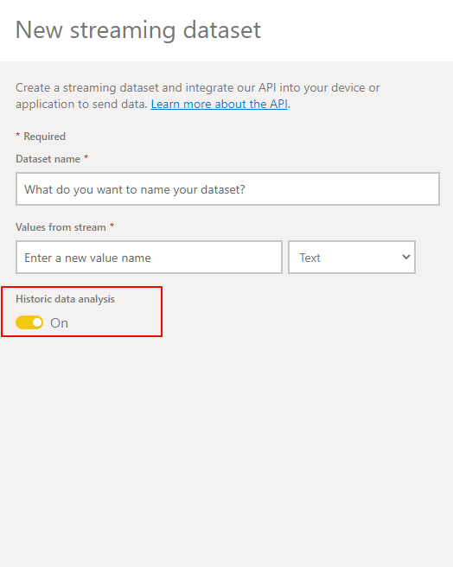
Task: Turn off Historic data analysis toggle
Action: tap(29, 322)
